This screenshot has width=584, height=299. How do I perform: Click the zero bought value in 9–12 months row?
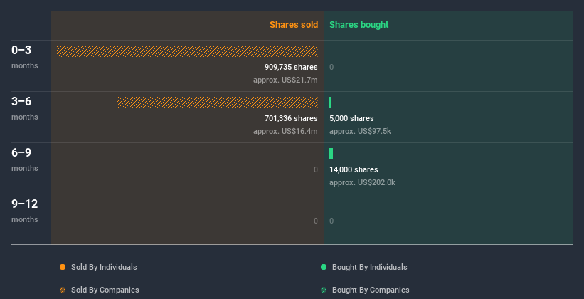331,221
